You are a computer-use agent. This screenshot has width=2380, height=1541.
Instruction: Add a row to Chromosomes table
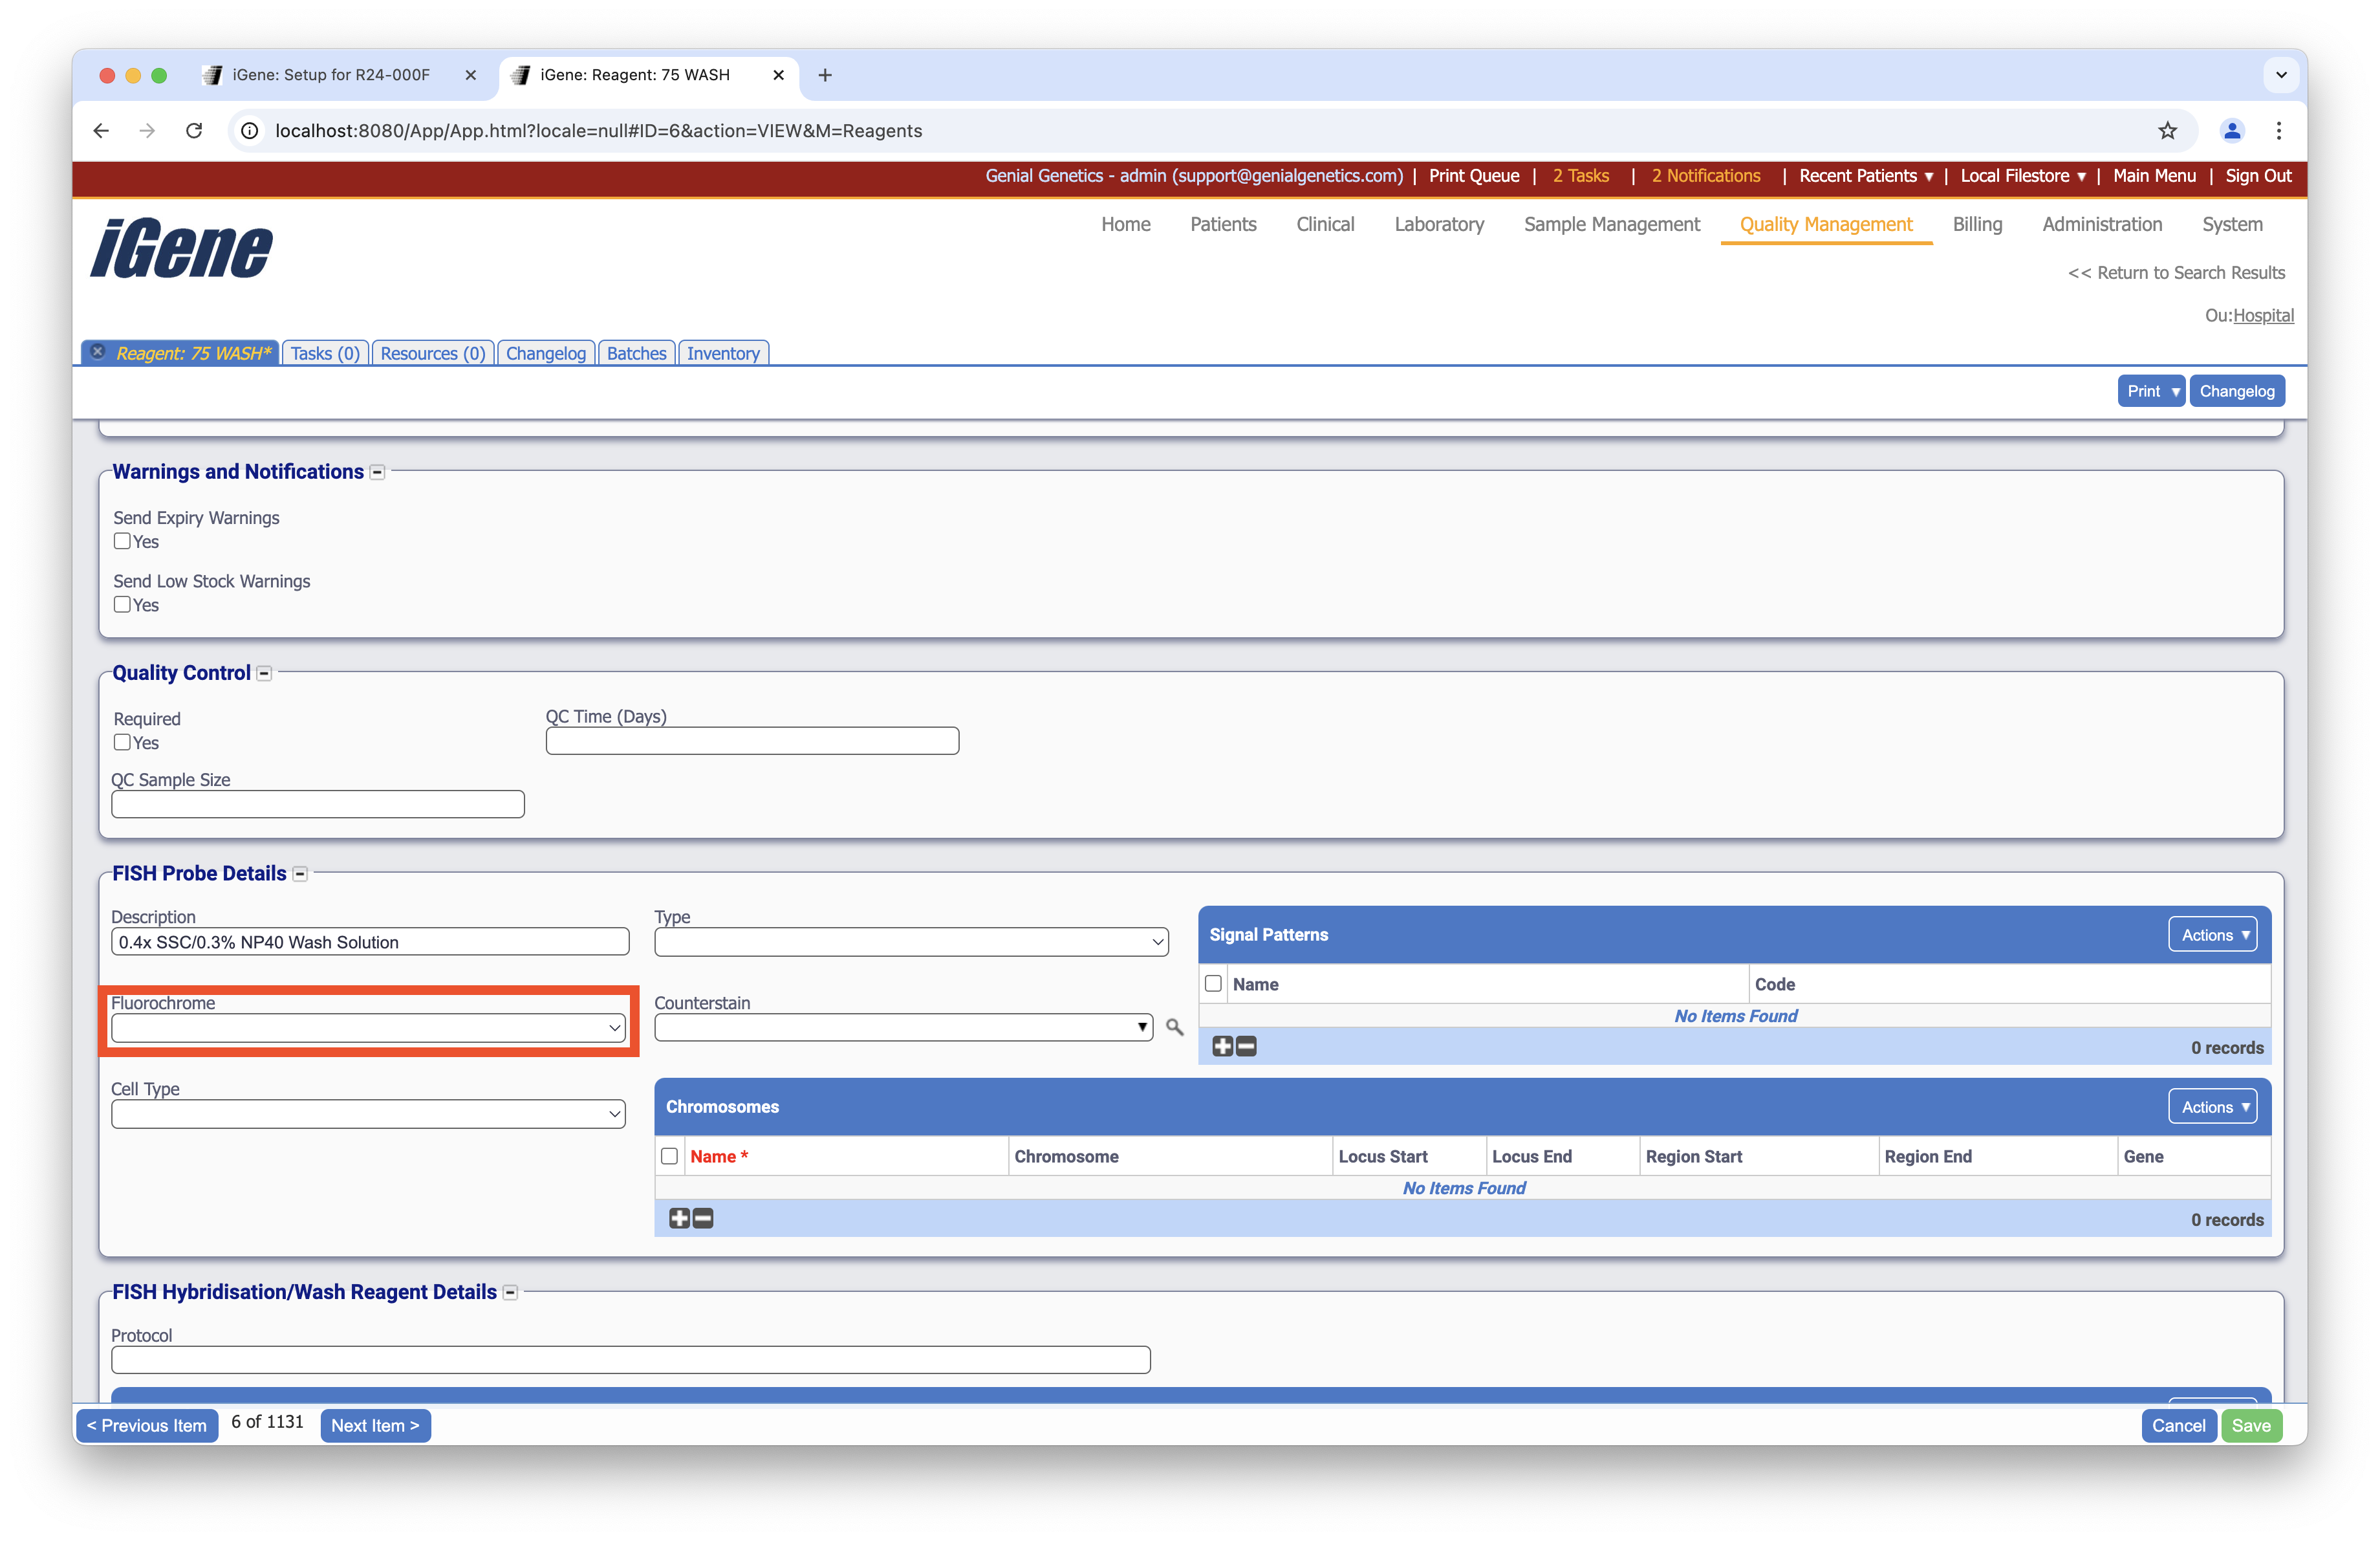coord(679,1218)
